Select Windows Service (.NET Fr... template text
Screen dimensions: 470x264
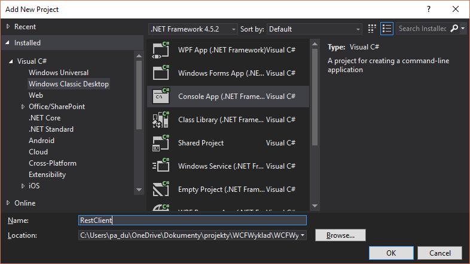click(221, 166)
